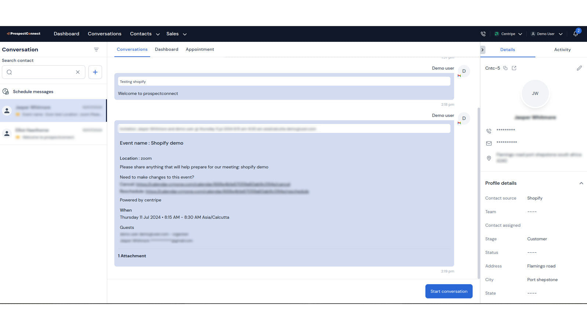Click Demo user avatar on second message
Viewport: 587px width, 330px height.
[x=464, y=118]
